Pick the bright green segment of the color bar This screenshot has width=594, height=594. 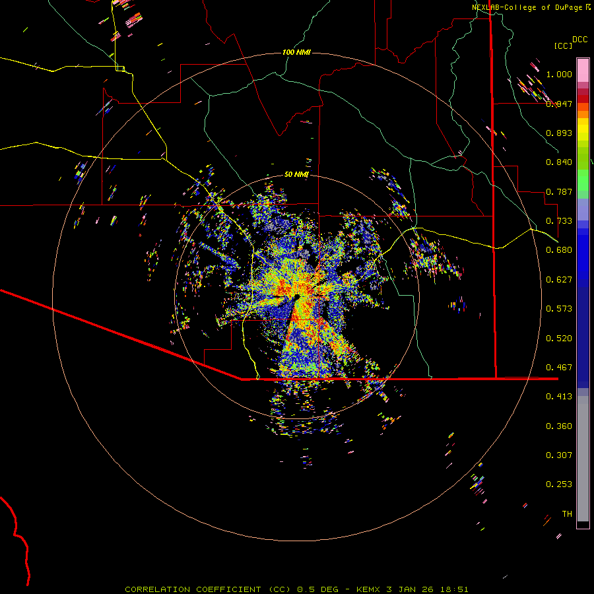pyautogui.click(x=583, y=180)
